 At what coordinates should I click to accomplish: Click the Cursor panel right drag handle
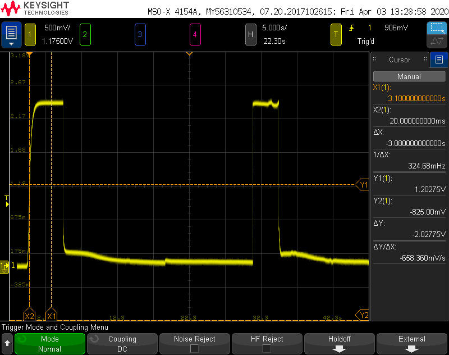pos(425,60)
